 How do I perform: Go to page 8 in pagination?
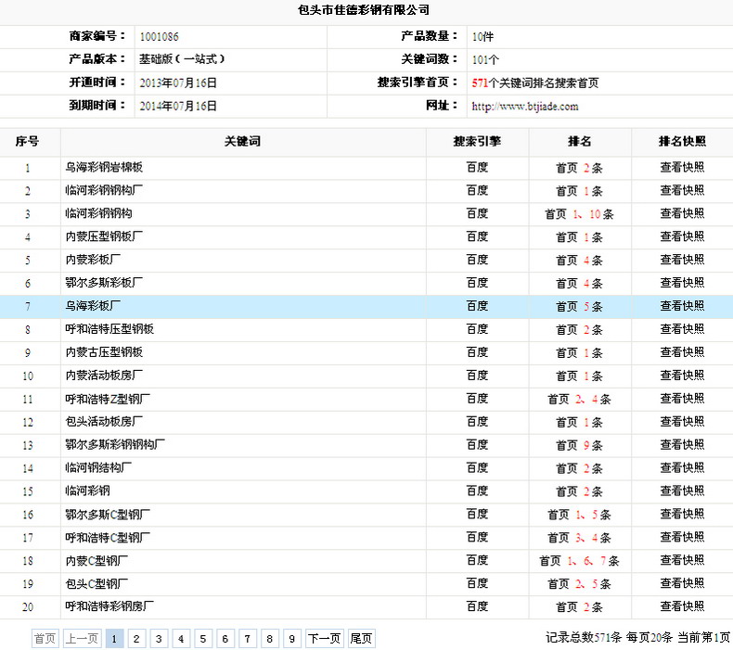pyautogui.click(x=270, y=638)
